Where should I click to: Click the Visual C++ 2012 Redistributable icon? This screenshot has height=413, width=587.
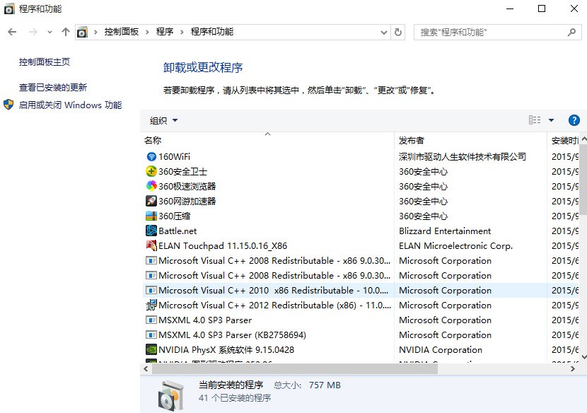coord(151,306)
